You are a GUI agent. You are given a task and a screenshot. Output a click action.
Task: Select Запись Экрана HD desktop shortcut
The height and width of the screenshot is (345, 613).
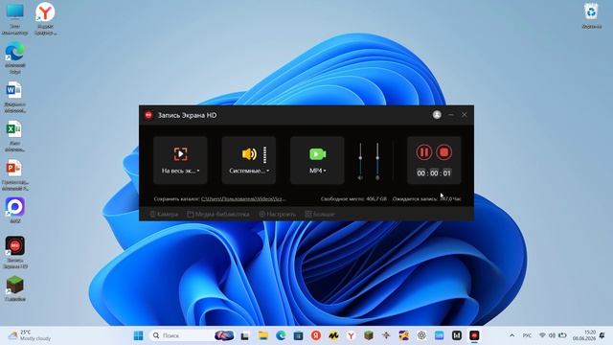[15, 252]
